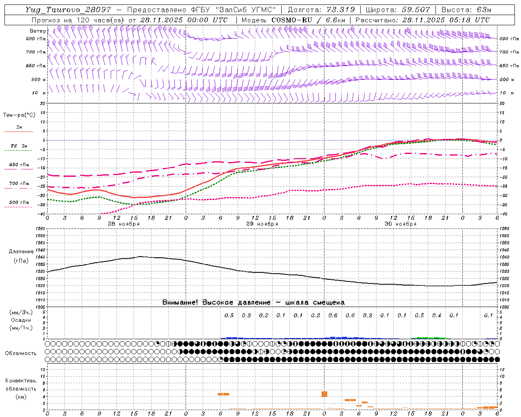Click the '28 ноября' date label

point(123,224)
